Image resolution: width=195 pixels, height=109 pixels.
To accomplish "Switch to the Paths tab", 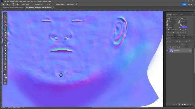I will coord(184,38).
